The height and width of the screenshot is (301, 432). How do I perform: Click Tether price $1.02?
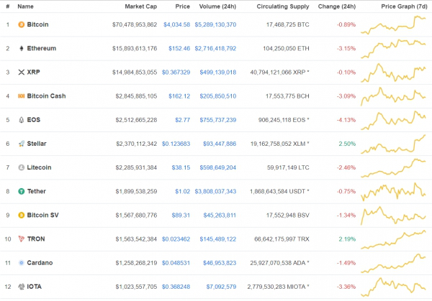[x=183, y=191]
